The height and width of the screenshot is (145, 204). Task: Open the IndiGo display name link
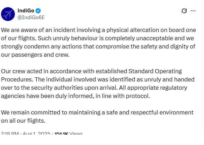(x=26, y=11)
